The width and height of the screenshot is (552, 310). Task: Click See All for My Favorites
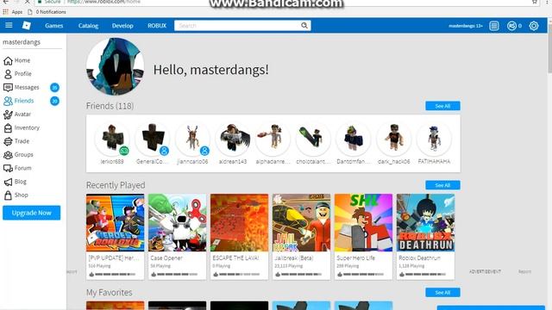442,293
